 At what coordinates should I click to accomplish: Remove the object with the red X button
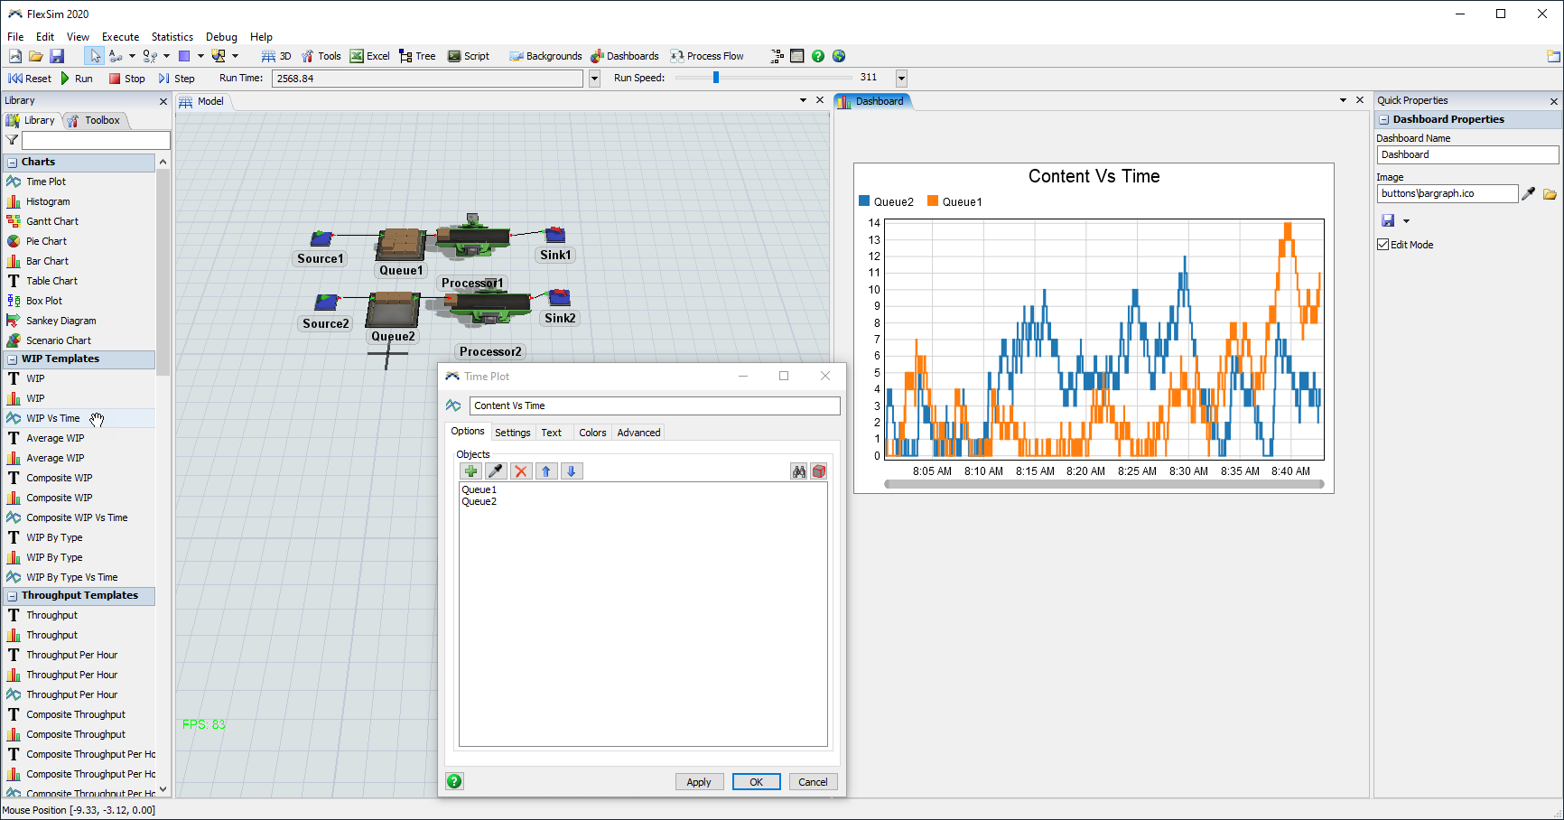point(521,471)
